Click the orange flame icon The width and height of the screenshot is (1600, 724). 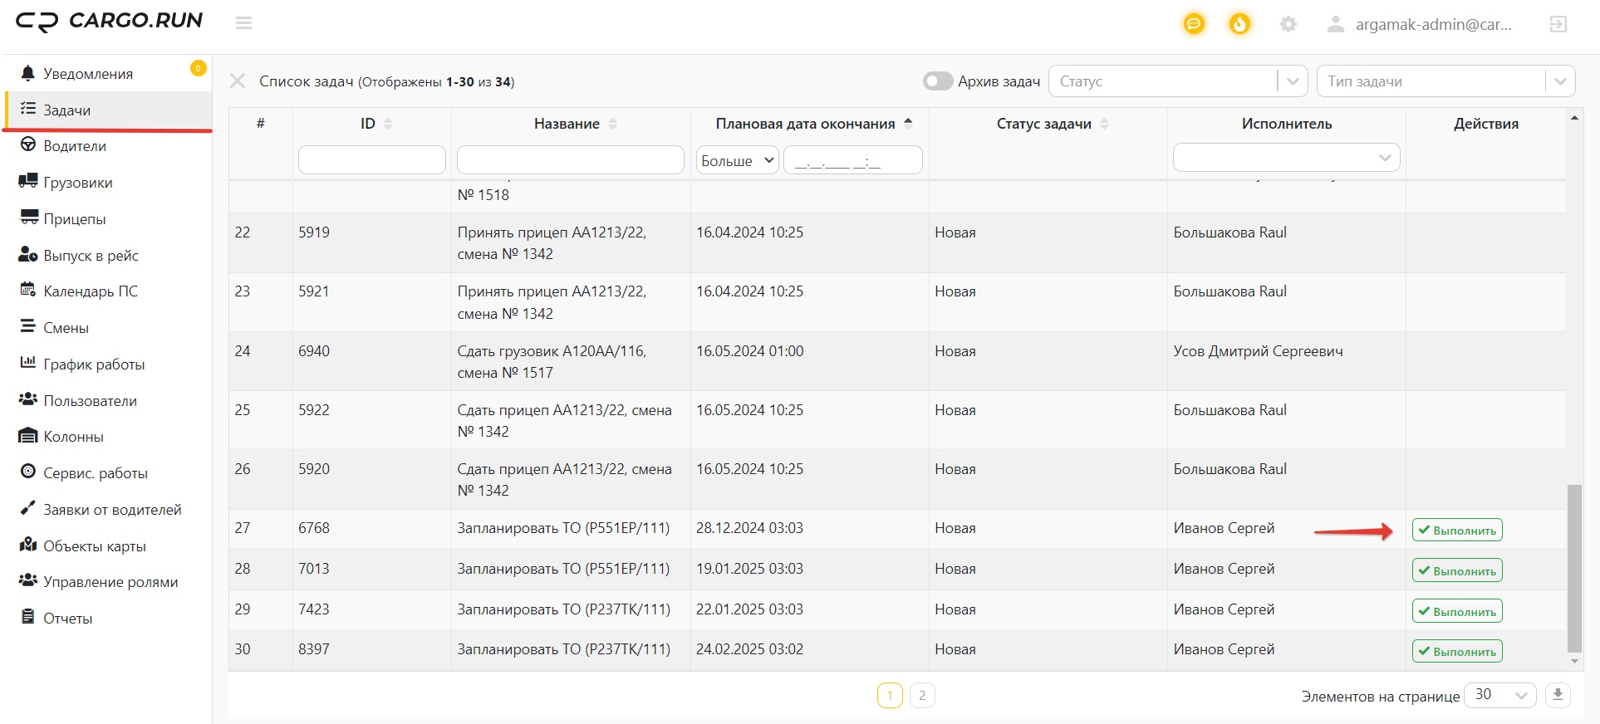click(1239, 24)
